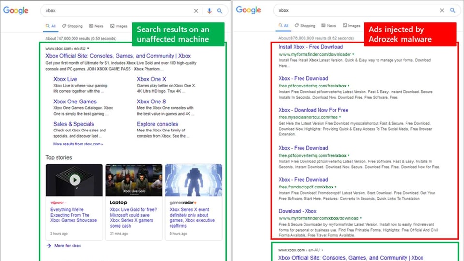Open Xbox Live Gold for free? Laptop story
This screenshot has height=261, width=464.
click(x=133, y=218)
